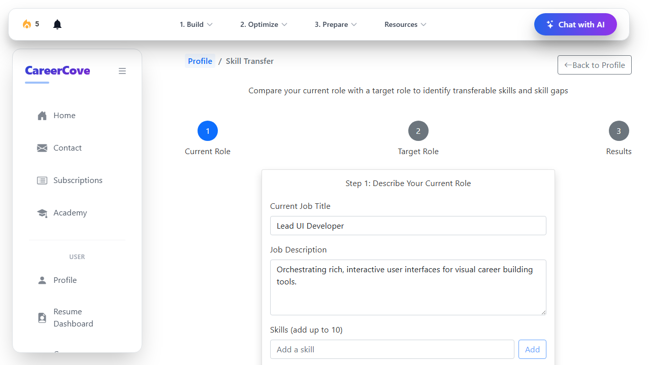Screen dimensions: 650x365
Task: Click the CareerCove logo
Action: pos(57,70)
